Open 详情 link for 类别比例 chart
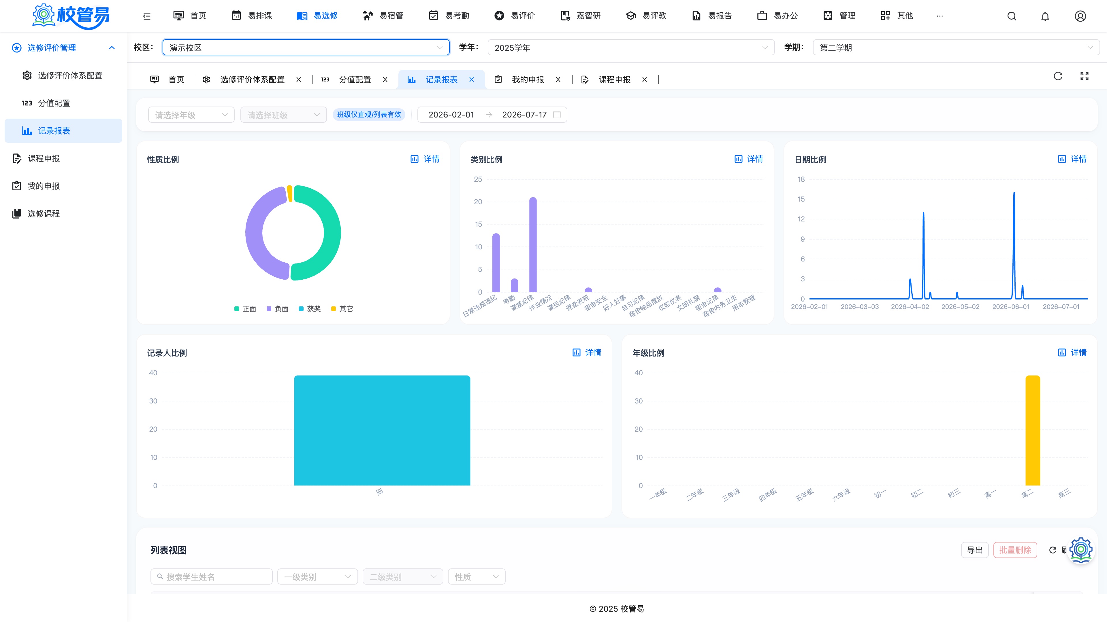1107x622 pixels. (749, 159)
